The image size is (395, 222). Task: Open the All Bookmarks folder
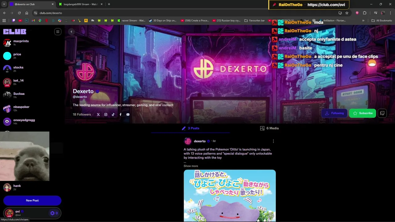pos(382,21)
